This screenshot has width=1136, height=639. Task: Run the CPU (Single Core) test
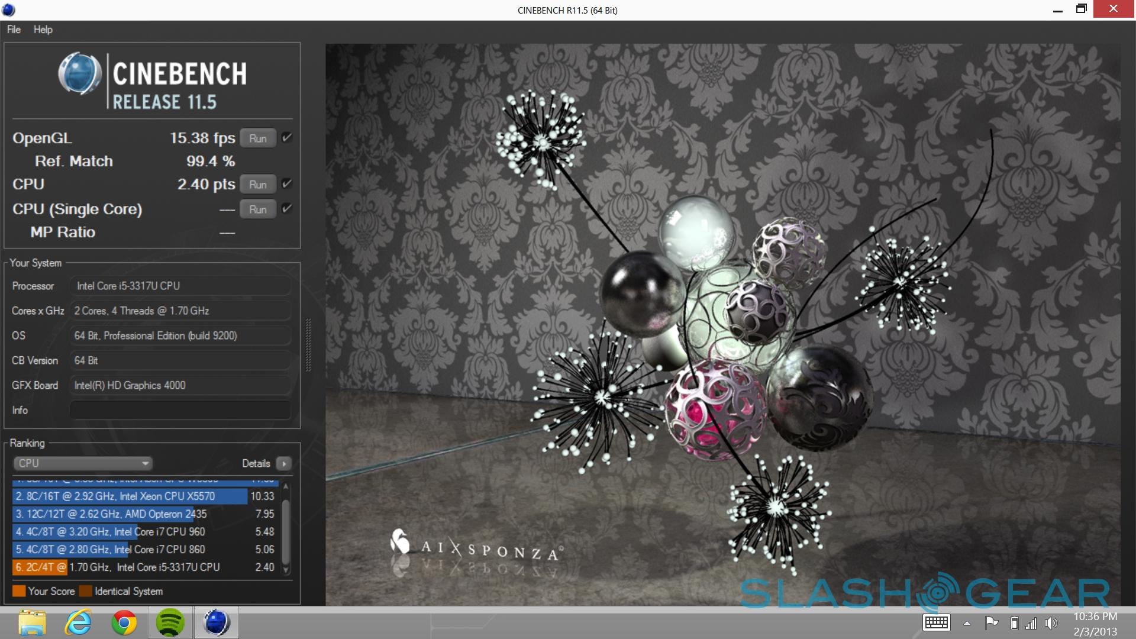click(x=258, y=209)
